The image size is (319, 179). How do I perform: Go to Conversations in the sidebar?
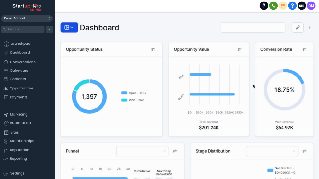click(x=22, y=62)
